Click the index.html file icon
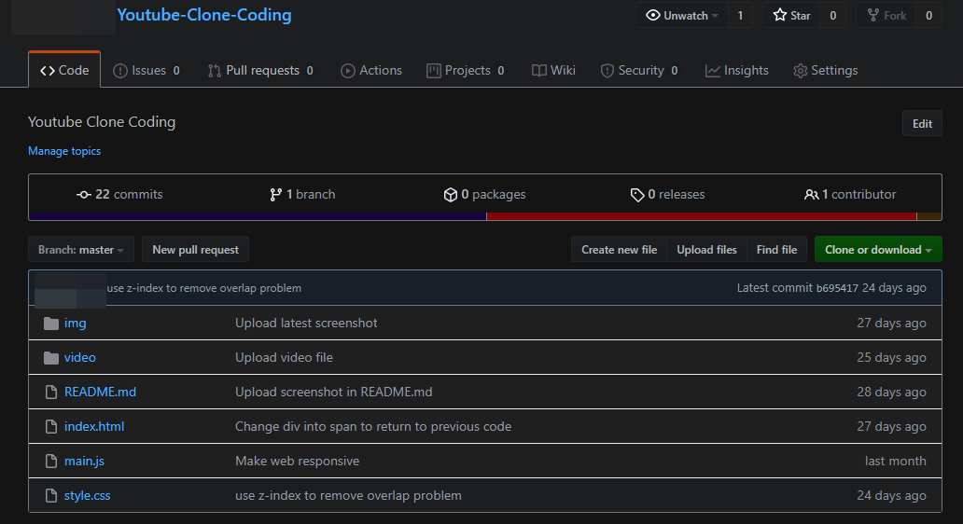Image resolution: width=963 pixels, height=524 pixels. [x=51, y=426]
